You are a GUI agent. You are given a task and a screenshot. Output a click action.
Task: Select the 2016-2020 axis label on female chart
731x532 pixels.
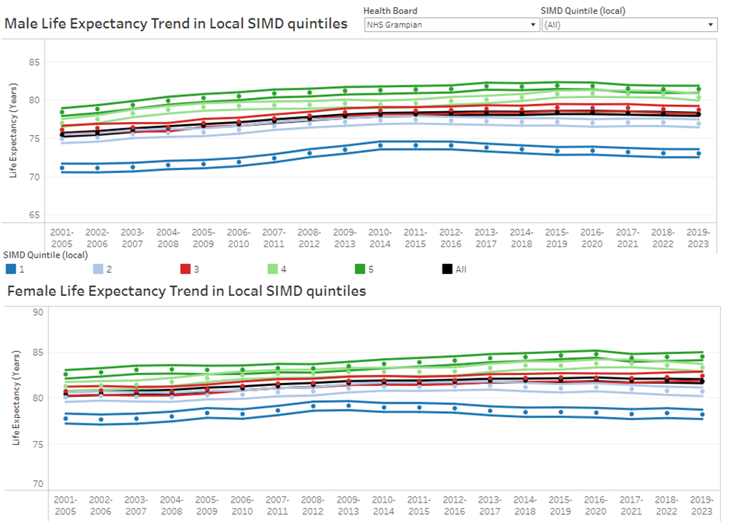tap(596, 507)
